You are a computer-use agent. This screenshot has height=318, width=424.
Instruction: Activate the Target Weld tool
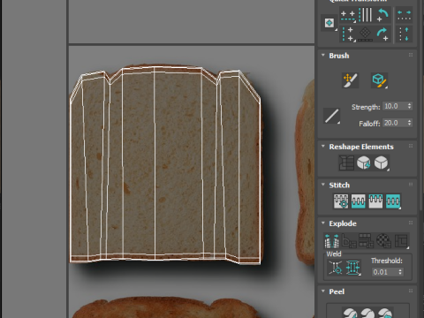coord(335,268)
